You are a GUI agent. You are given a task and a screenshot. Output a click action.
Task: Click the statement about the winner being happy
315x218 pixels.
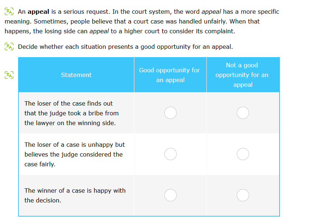[x=75, y=195]
